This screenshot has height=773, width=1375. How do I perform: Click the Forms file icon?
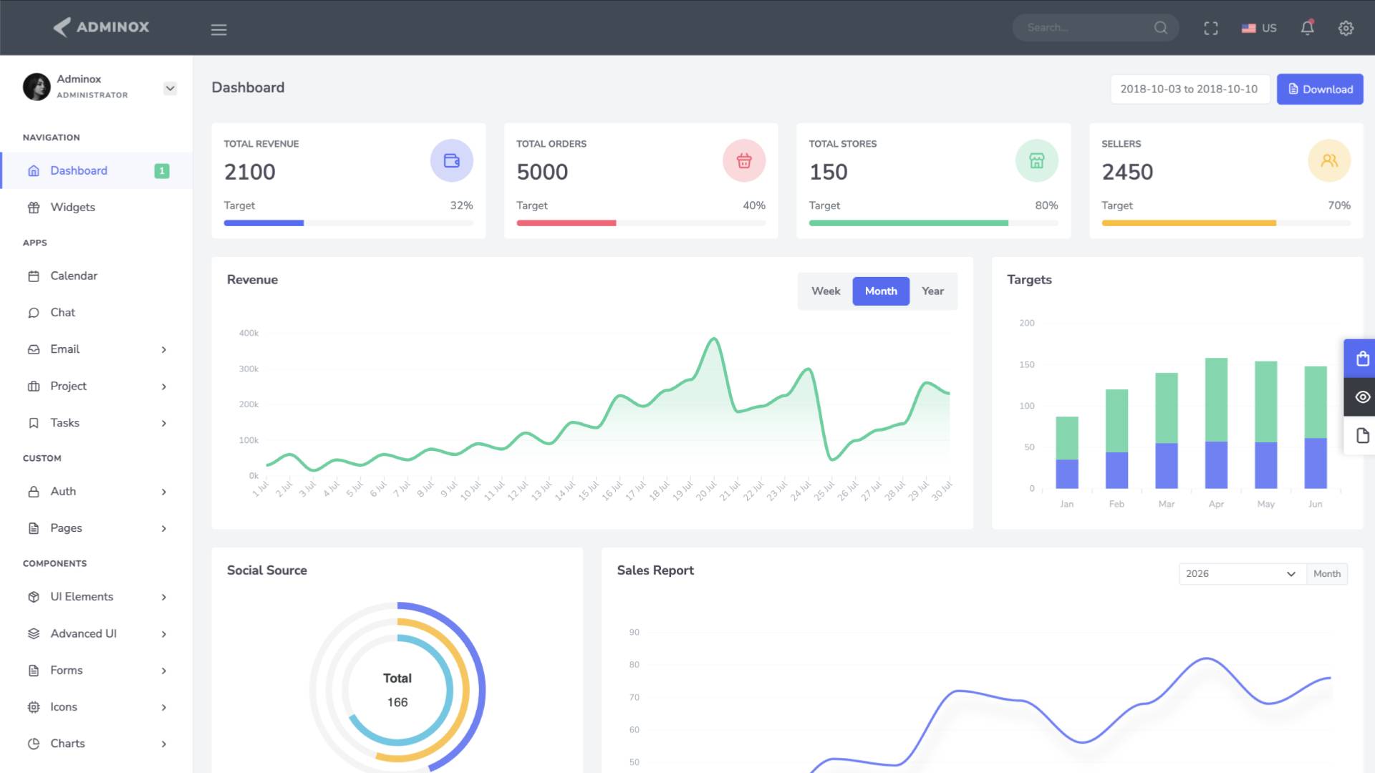point(34,671)
